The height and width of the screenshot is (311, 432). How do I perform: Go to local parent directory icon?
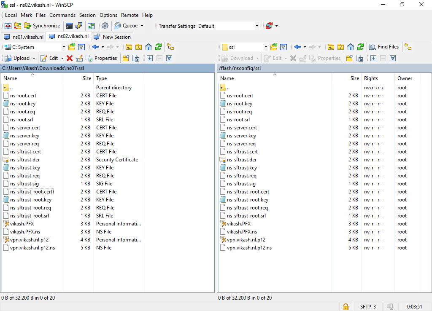(129, 47)
